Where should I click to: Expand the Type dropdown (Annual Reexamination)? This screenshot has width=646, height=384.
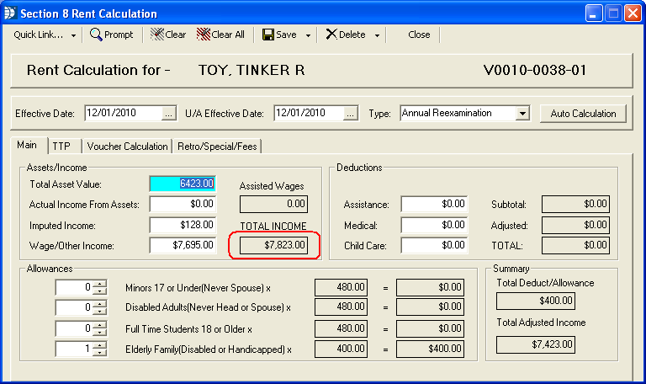[522, 114]
